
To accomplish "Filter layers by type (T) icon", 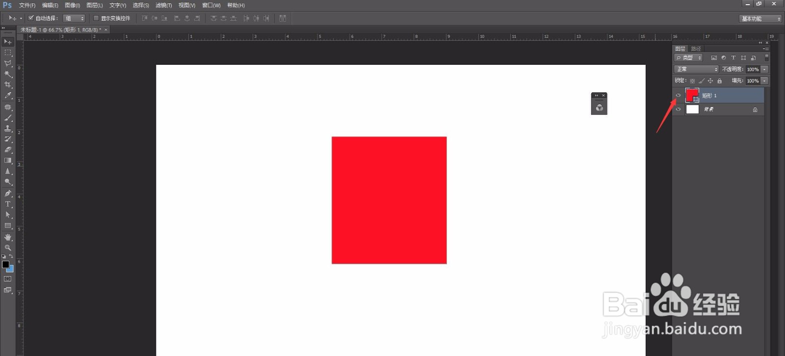I will 733,58.
